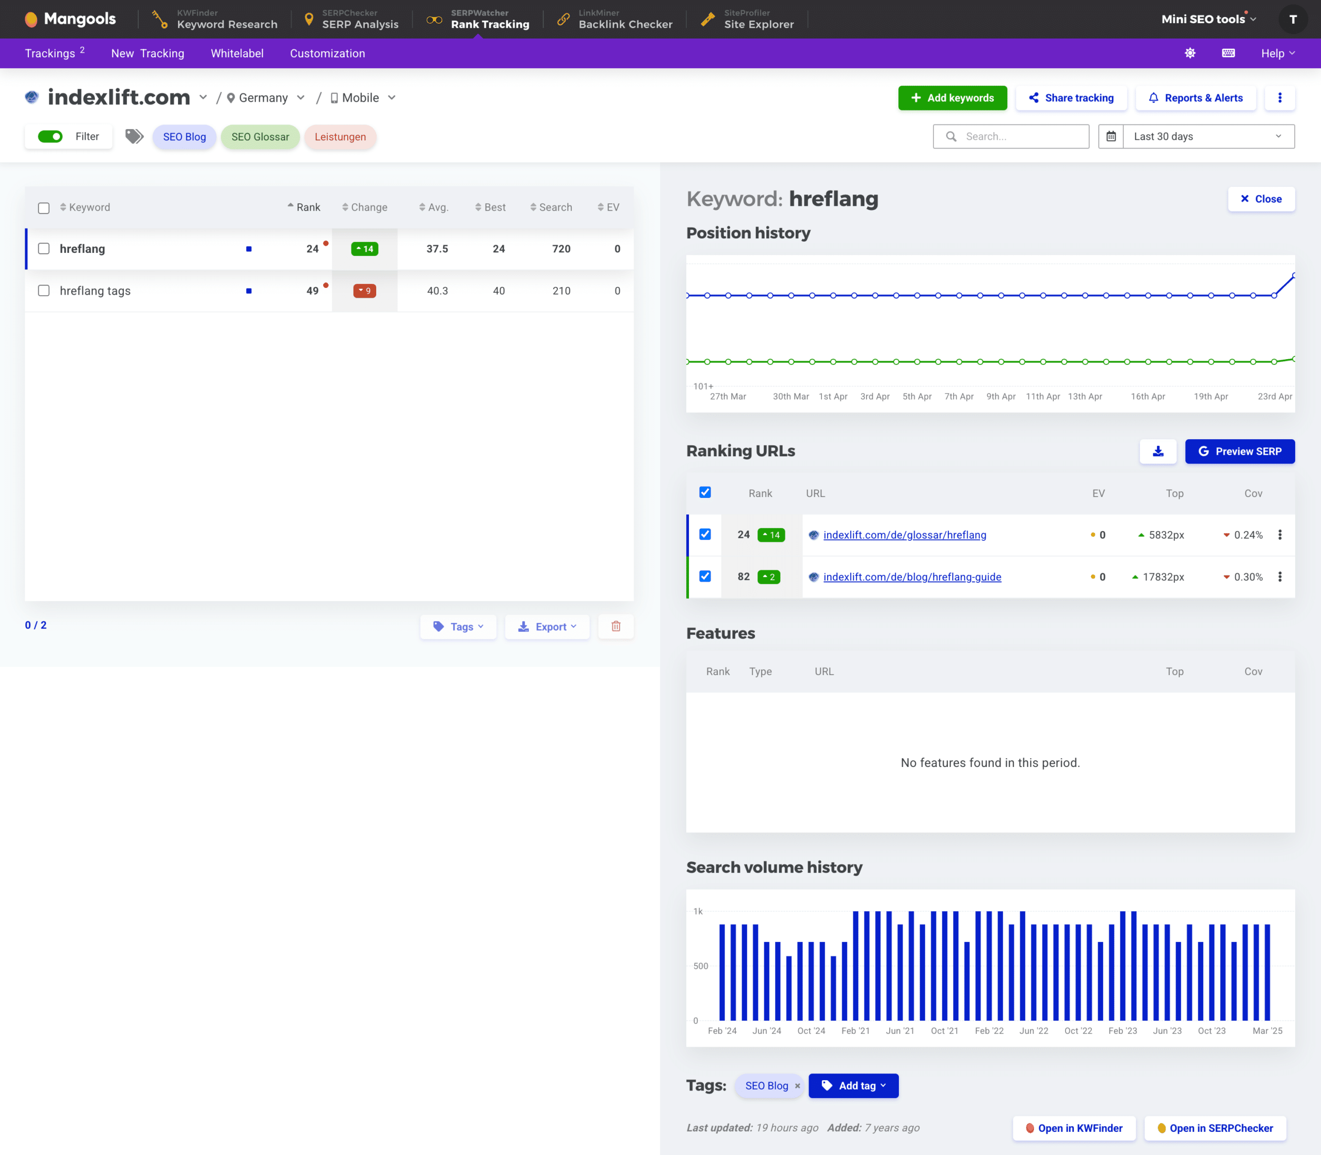Open Reports & Alerts
The height and width of the screenshot is (1155, 1321).
(1196, 98)
